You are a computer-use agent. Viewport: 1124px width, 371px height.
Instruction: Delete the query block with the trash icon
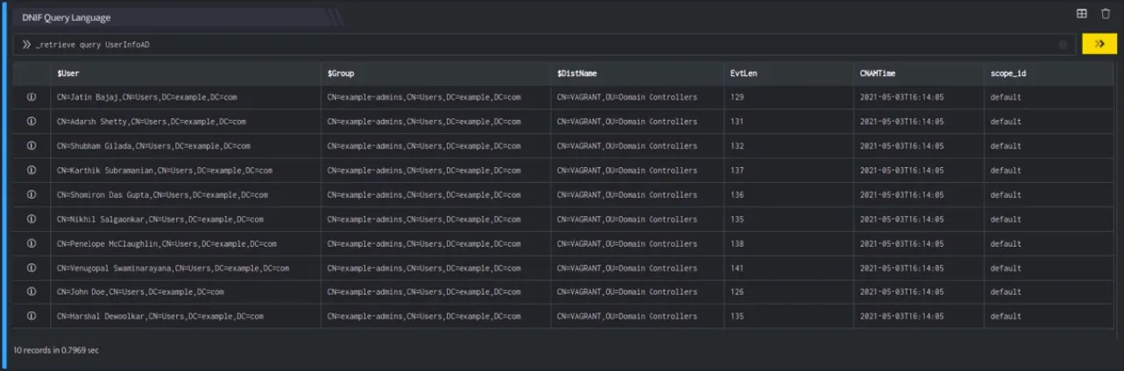(1105, 14)
